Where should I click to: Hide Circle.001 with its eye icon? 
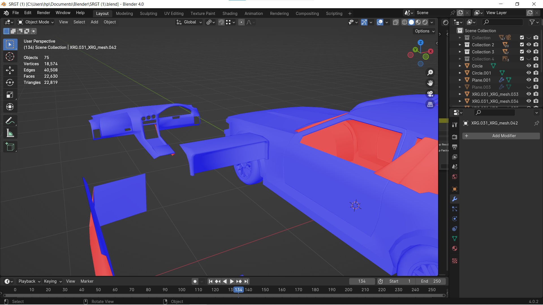[529, 73]
